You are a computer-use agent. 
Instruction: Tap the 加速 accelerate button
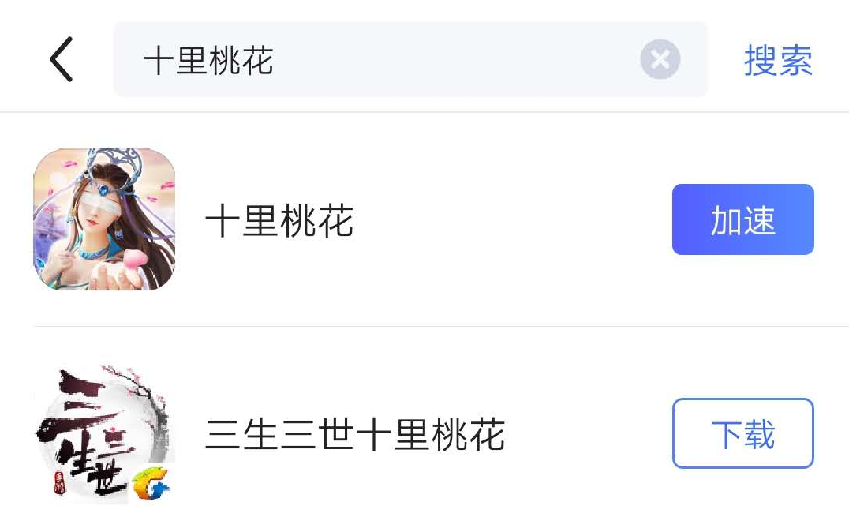coord(743,219)
